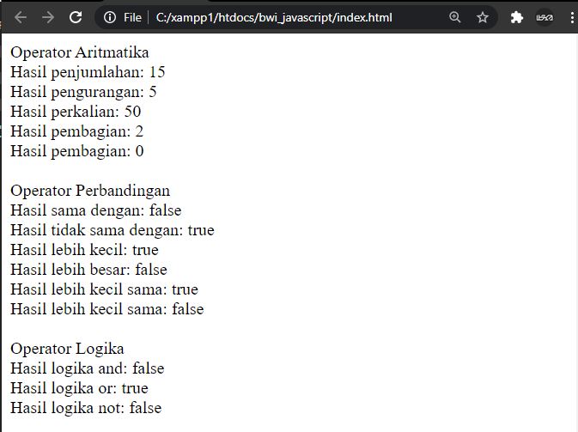
Task: Click the Hasil tidak sama dengan: true line
Action: click(x=113, y=230)
